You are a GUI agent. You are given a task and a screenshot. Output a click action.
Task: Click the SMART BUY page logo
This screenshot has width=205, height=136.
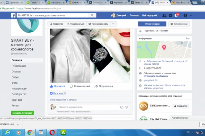[x=27, y=27]
